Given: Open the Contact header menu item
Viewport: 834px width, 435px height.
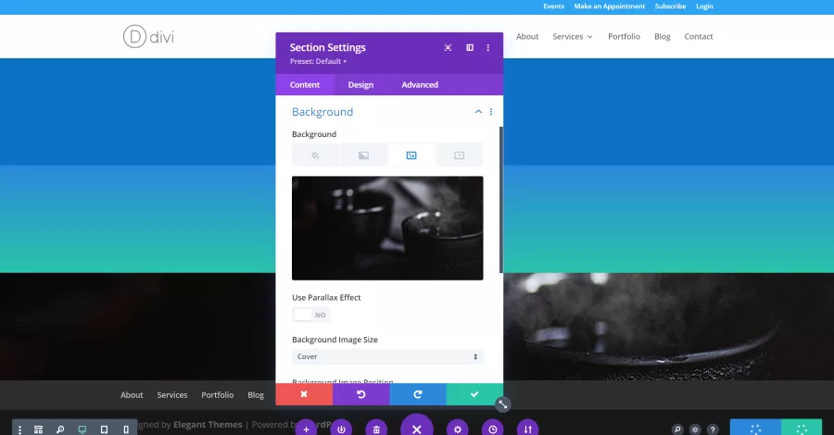Looking at the screenshot, I should coord(699,37).
